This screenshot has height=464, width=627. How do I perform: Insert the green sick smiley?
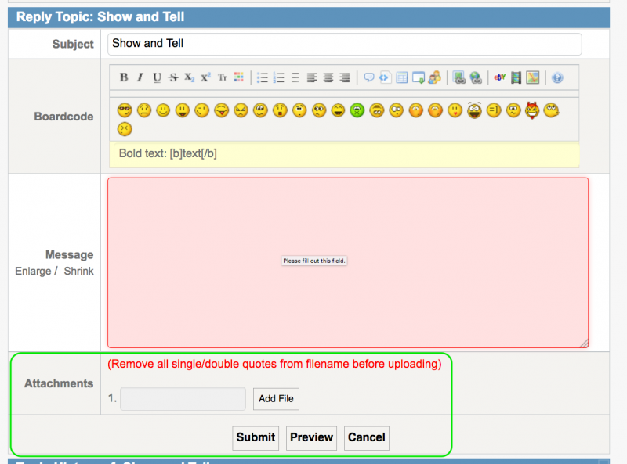(357, 110)
